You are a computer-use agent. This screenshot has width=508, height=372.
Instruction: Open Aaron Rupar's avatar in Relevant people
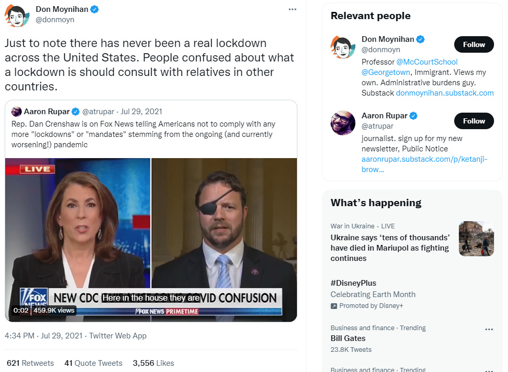pyautogui.click(x=343, y=123)
